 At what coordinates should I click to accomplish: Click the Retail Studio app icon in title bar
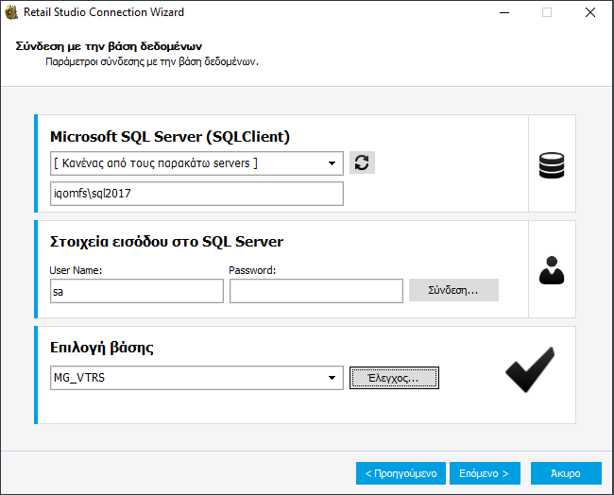point(12,12)
